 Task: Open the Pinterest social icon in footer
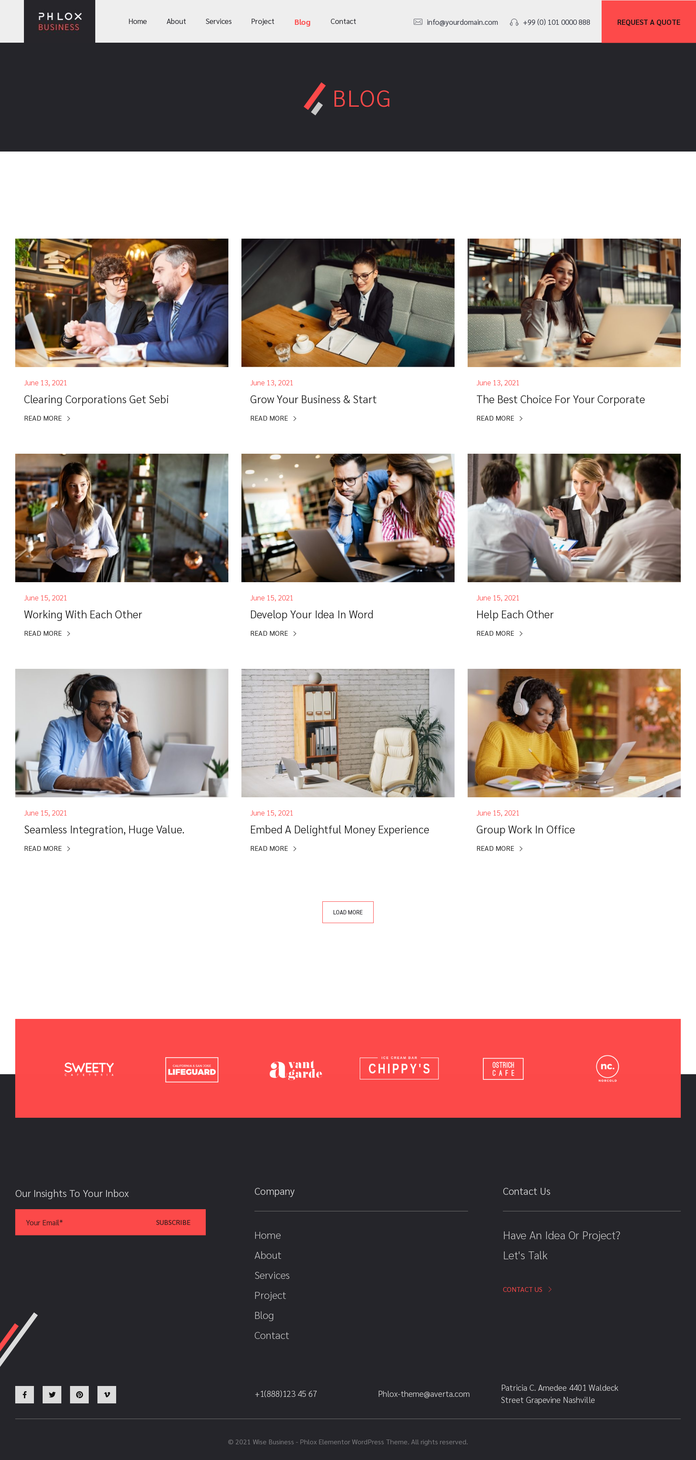tap(79, 1394)
